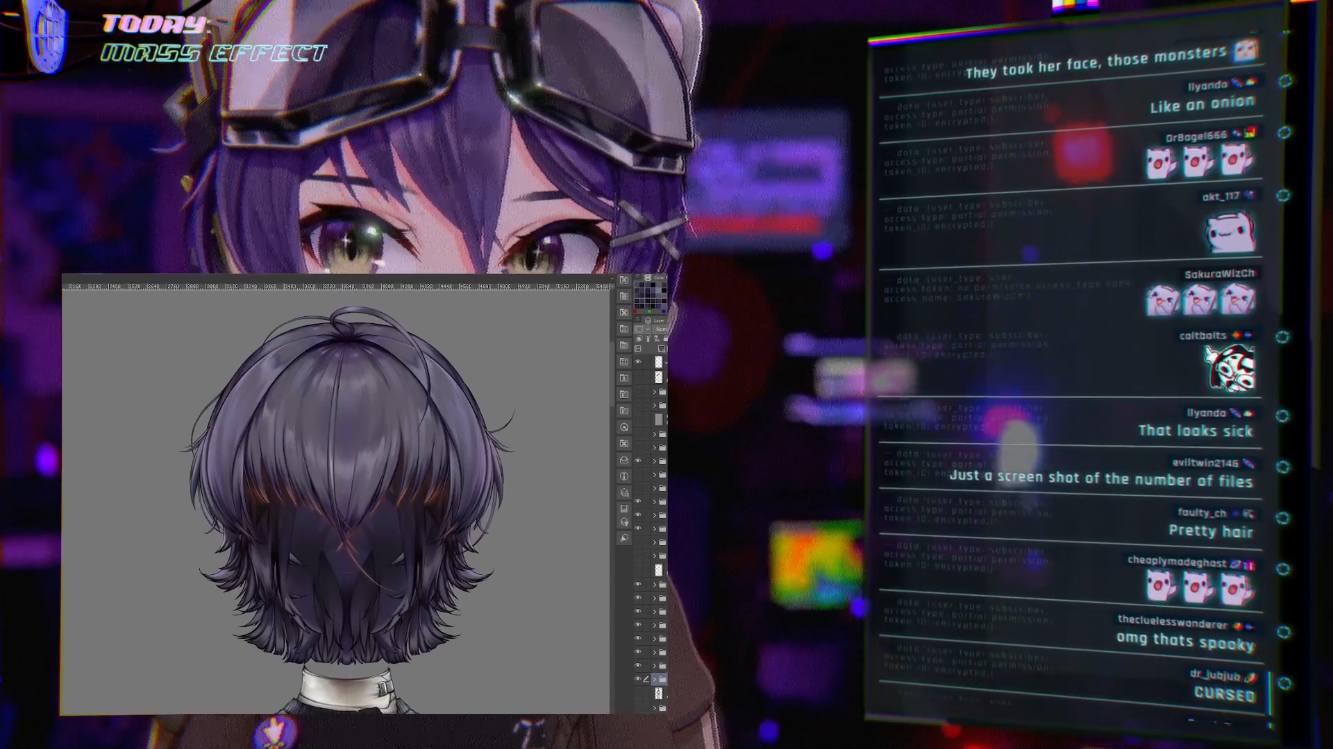The height and width of the screenshot is (749, 1333).
Task: Click the dr_jubjub username in chat
Action: [x=1215, y=675]
